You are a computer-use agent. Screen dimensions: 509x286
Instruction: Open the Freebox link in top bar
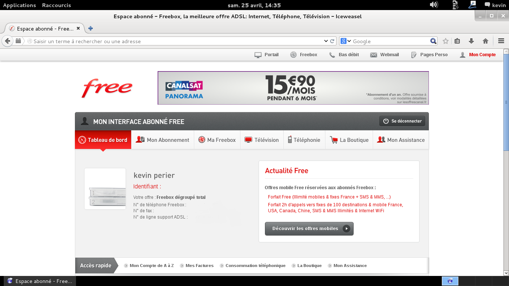coord(304,55)
